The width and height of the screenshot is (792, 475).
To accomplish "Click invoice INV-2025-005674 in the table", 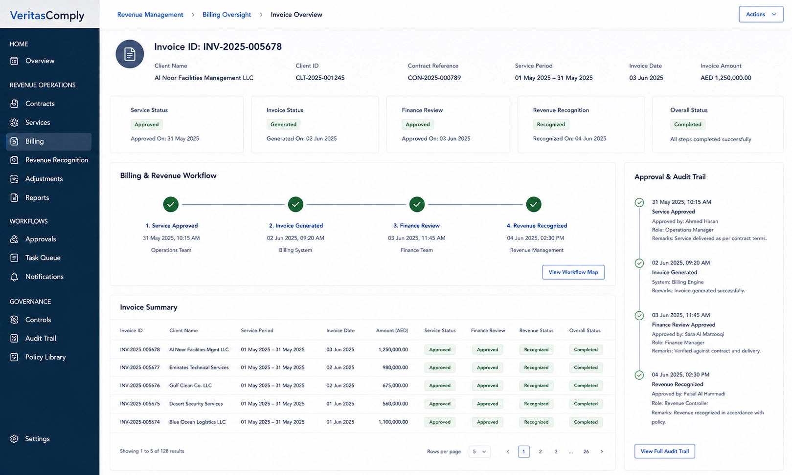I will [x=140, y=422].
